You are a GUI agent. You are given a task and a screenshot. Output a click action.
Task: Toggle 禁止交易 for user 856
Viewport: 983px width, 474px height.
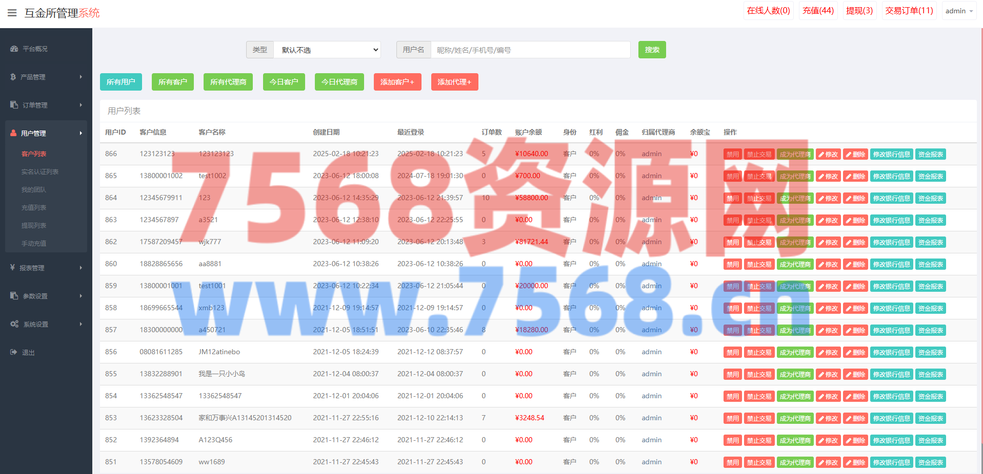pos(759,352)
